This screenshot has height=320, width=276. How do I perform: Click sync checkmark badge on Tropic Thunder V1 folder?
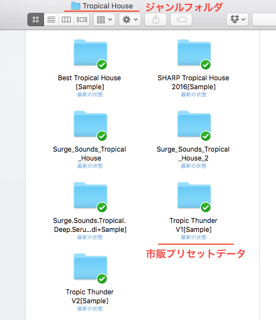click(206, 207)
